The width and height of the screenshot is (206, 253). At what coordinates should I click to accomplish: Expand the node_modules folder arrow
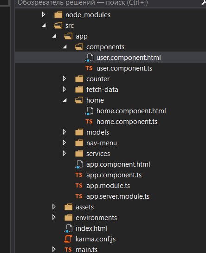pos(44,14)
